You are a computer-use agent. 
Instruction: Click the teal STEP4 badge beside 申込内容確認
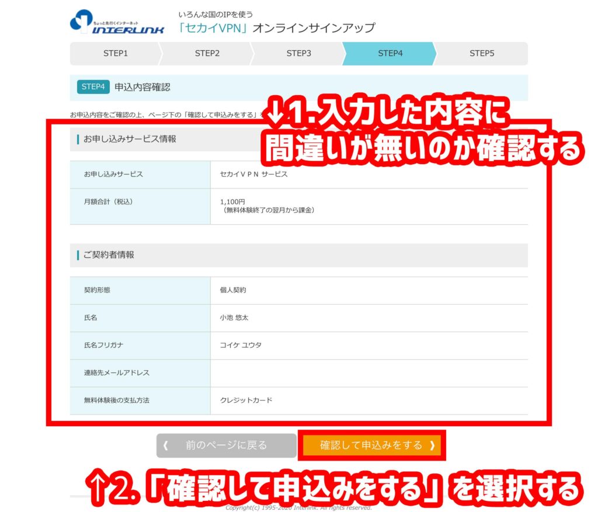(93, 87)
